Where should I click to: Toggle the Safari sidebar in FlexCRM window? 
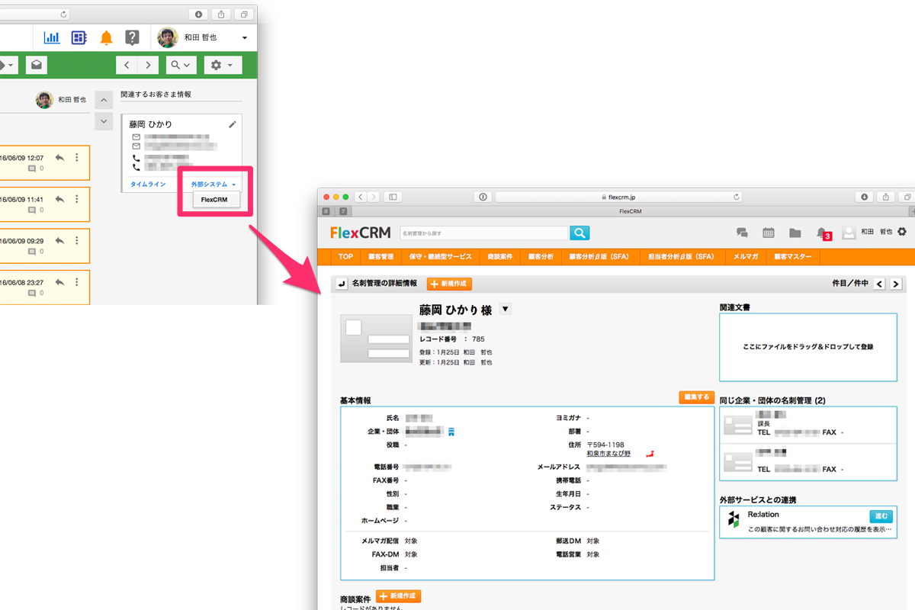pos(393,197)
